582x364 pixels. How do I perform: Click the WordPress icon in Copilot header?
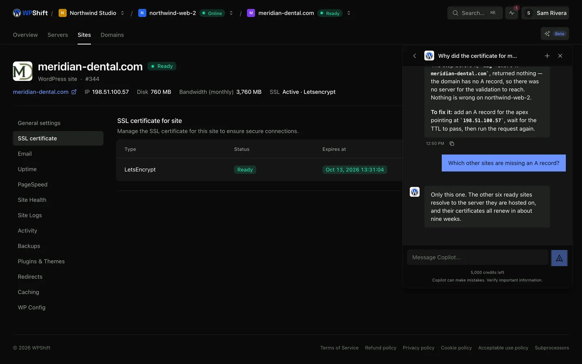429,55
